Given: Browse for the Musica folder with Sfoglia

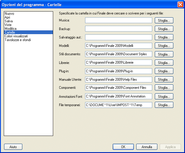Looking at the screenshot, I should (x=164, y=21).
